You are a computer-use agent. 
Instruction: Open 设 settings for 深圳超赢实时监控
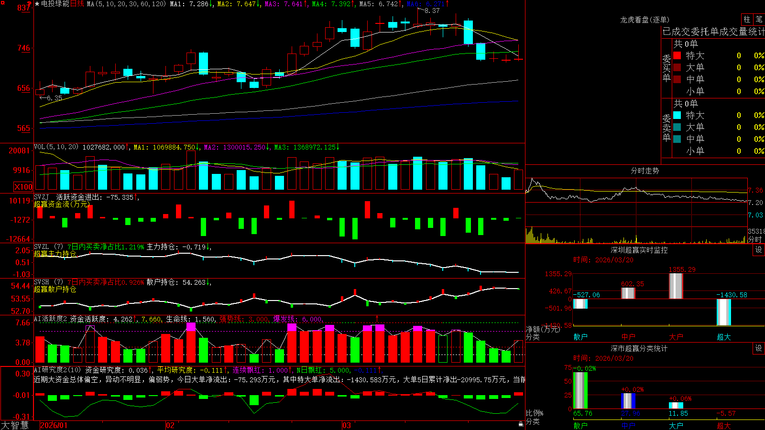coord(759,250)
